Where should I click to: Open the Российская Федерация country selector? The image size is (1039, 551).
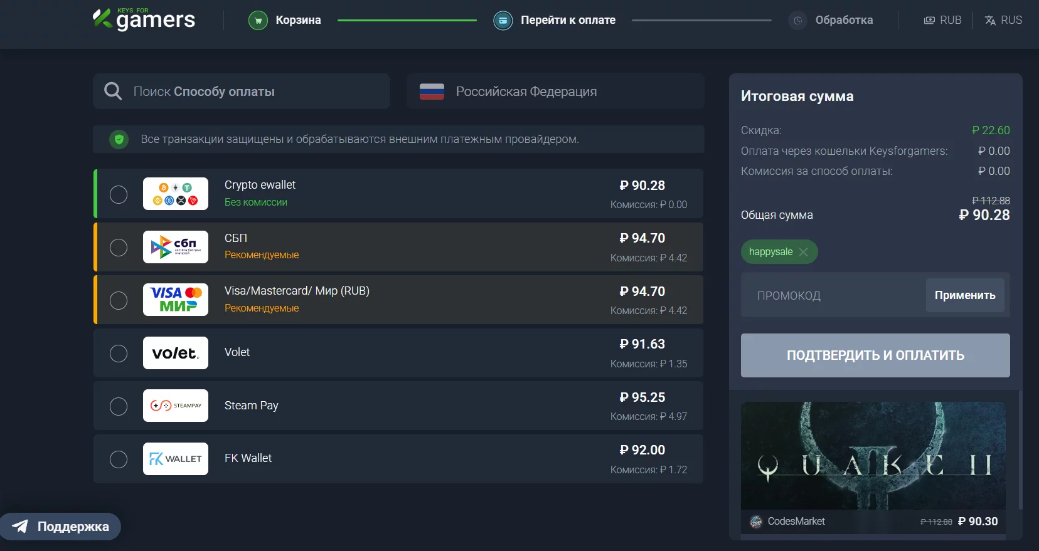[x=555, y=92]
